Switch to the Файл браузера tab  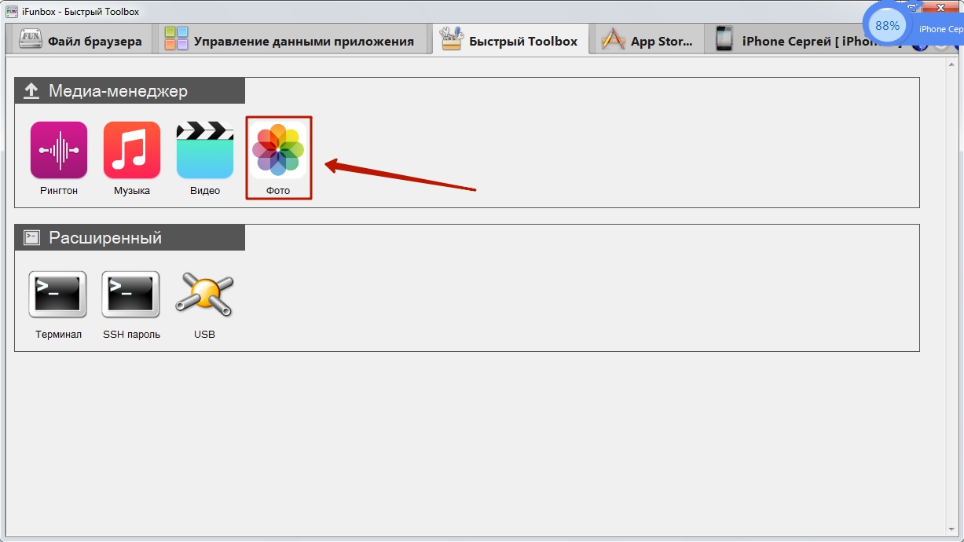point(79,39)
